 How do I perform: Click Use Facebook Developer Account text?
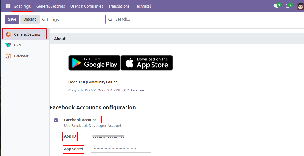(93, 126)
